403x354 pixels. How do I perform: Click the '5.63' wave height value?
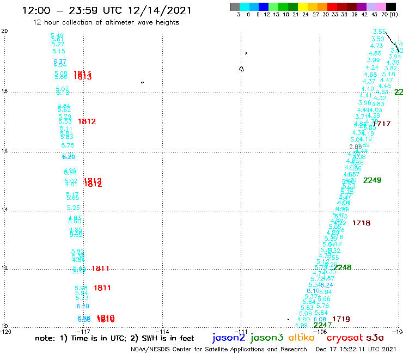307,308
